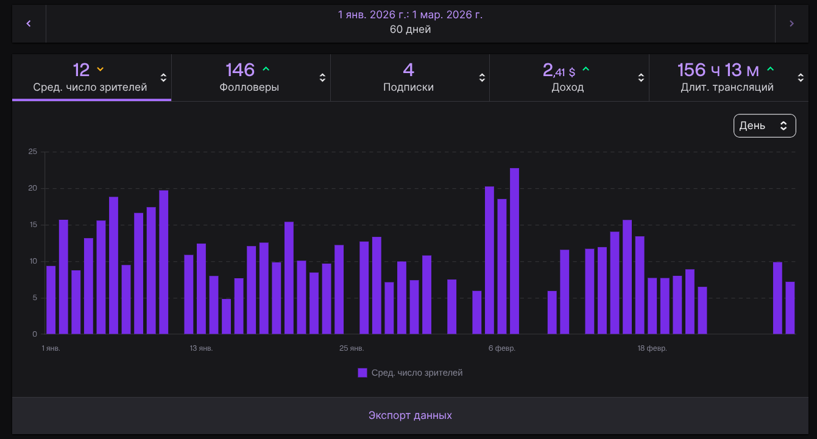
Task: Click the purple legend swatch below the chart
Action: click(363, 373)
